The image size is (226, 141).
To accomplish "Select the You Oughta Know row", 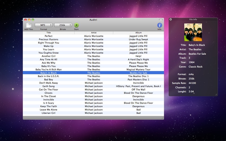I will (94, 53).
